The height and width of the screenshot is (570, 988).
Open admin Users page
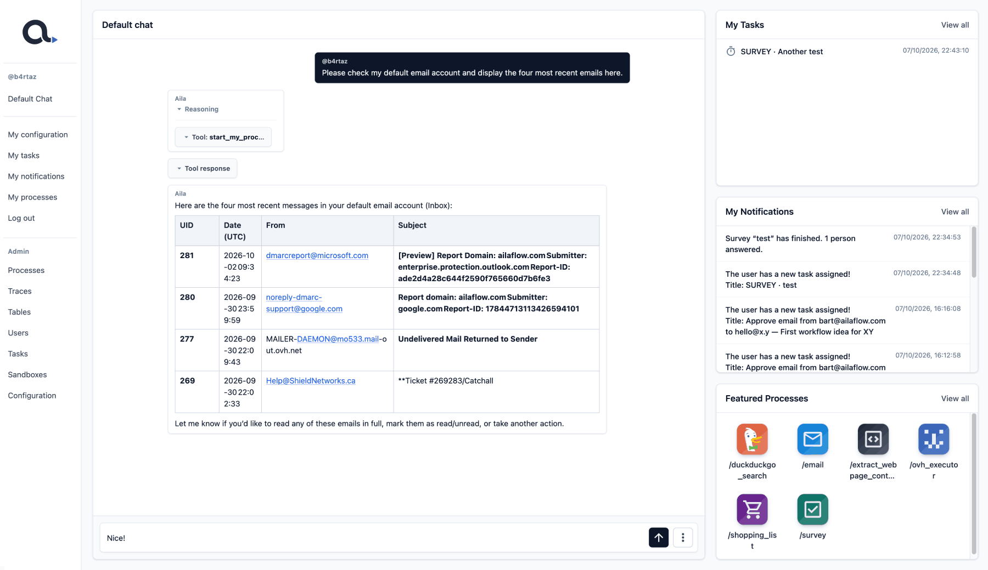coord(18,333)
